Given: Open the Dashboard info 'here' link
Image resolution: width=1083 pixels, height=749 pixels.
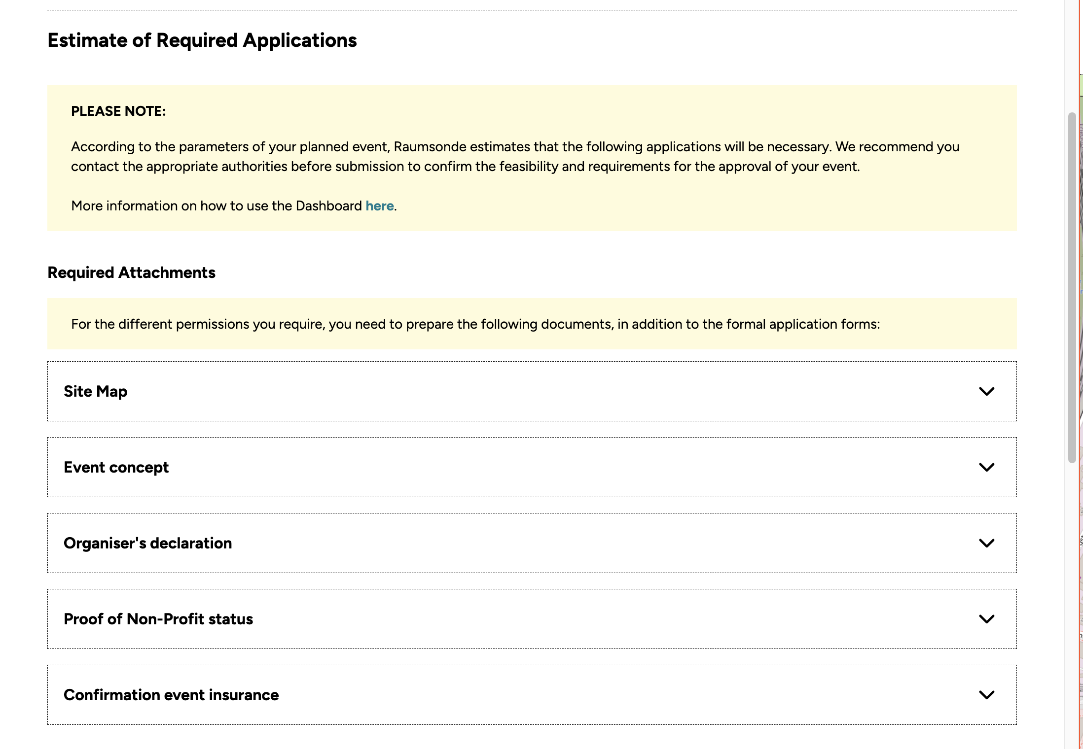Looking at the screenshot, I should tap(379, 206).
